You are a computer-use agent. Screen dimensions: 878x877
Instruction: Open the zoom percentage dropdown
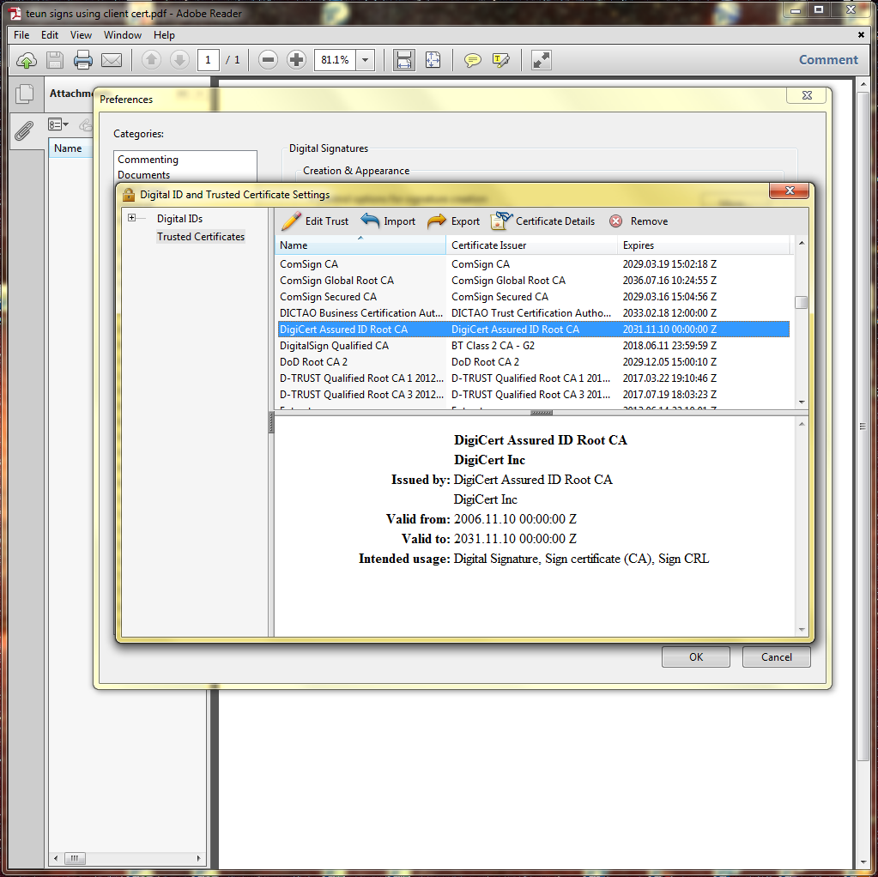[366, 60]
